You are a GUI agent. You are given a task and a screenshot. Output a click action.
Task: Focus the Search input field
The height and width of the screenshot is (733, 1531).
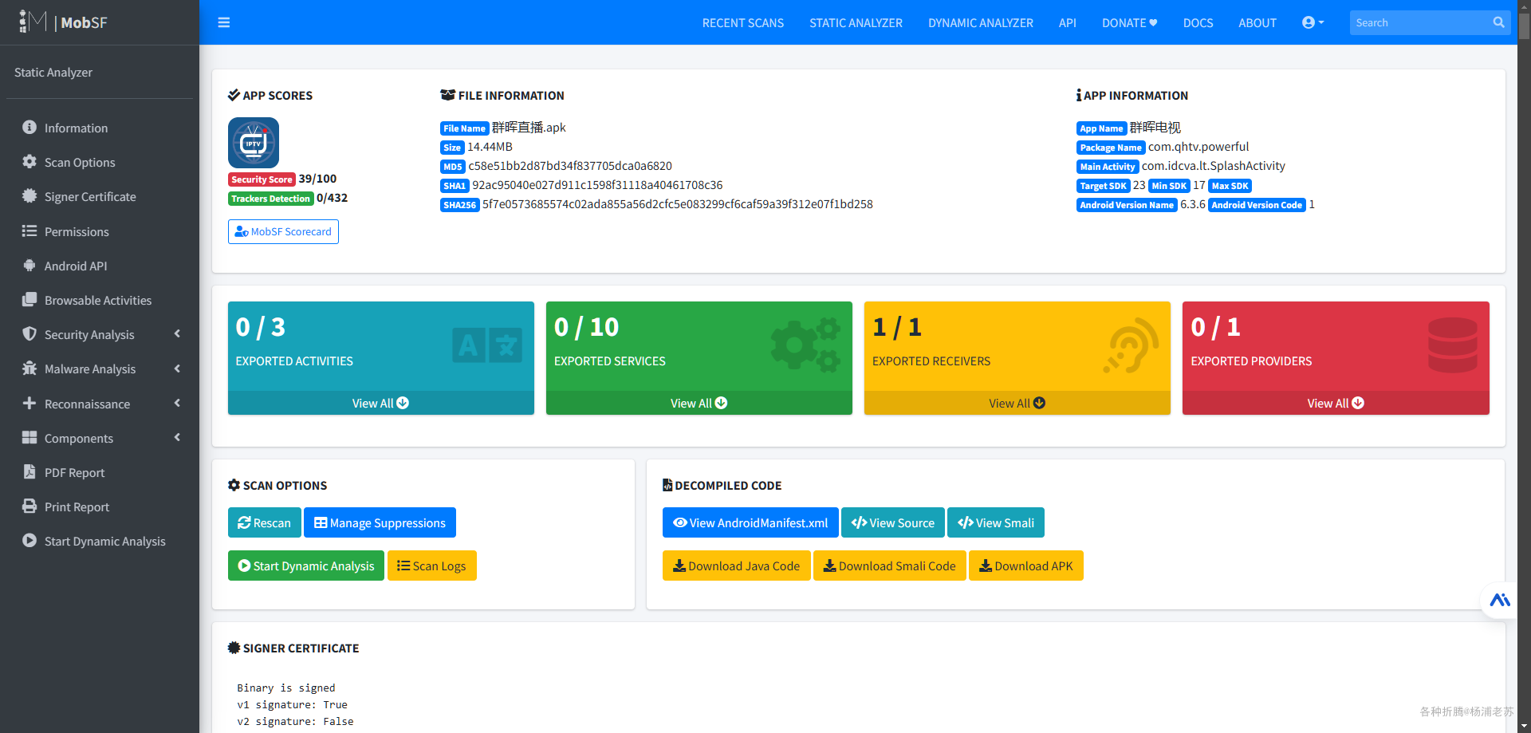tap(1419, 22)
